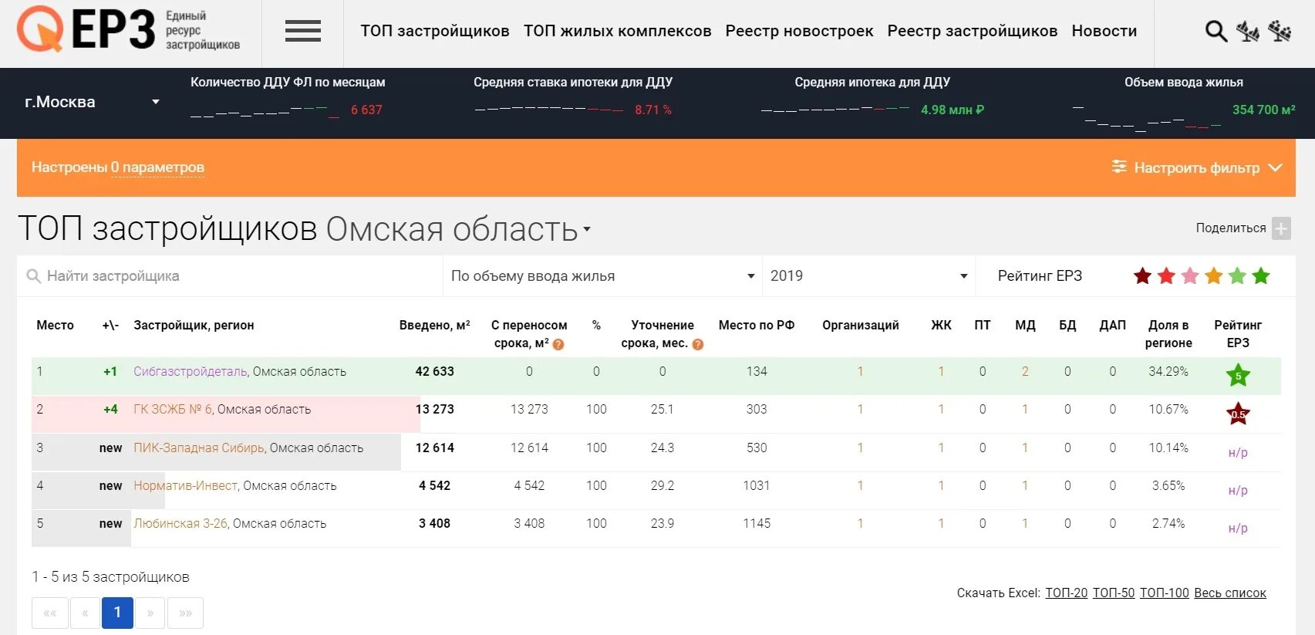Click н/р rating of ПИК-Западная Сибирь

coord(1238,453)
